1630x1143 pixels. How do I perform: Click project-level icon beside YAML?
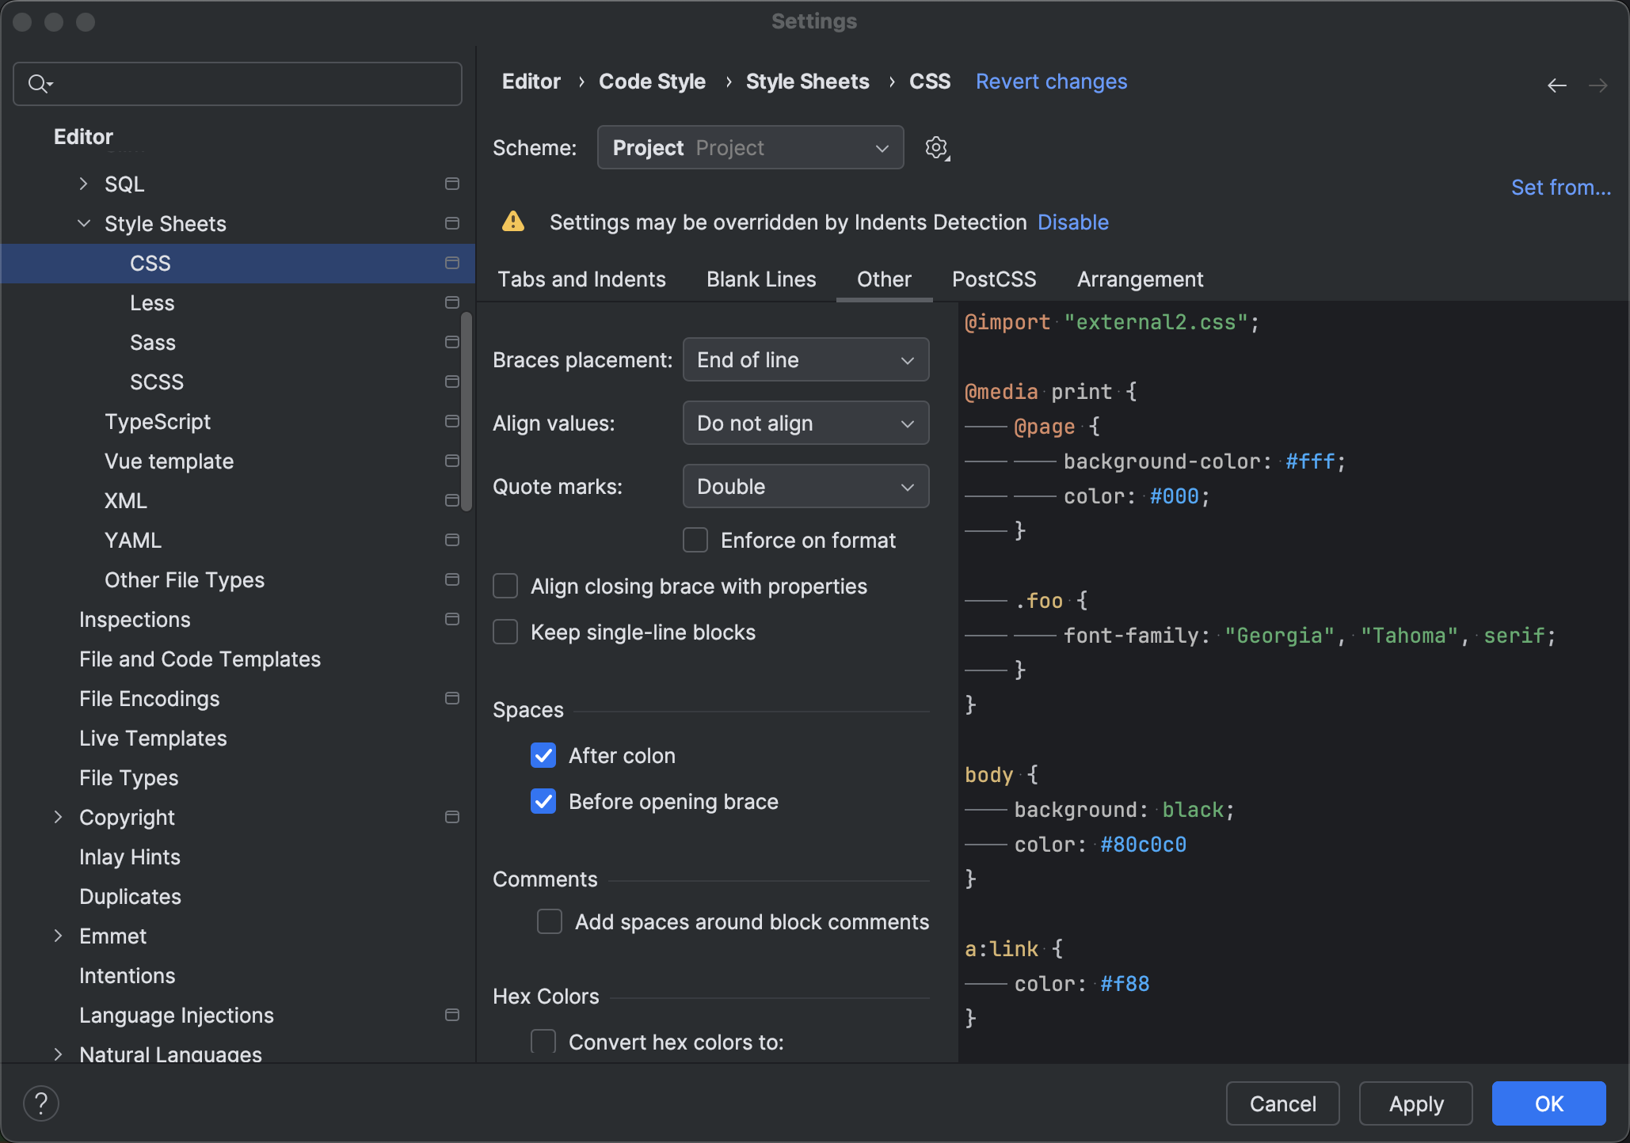(x=452, y=540)
